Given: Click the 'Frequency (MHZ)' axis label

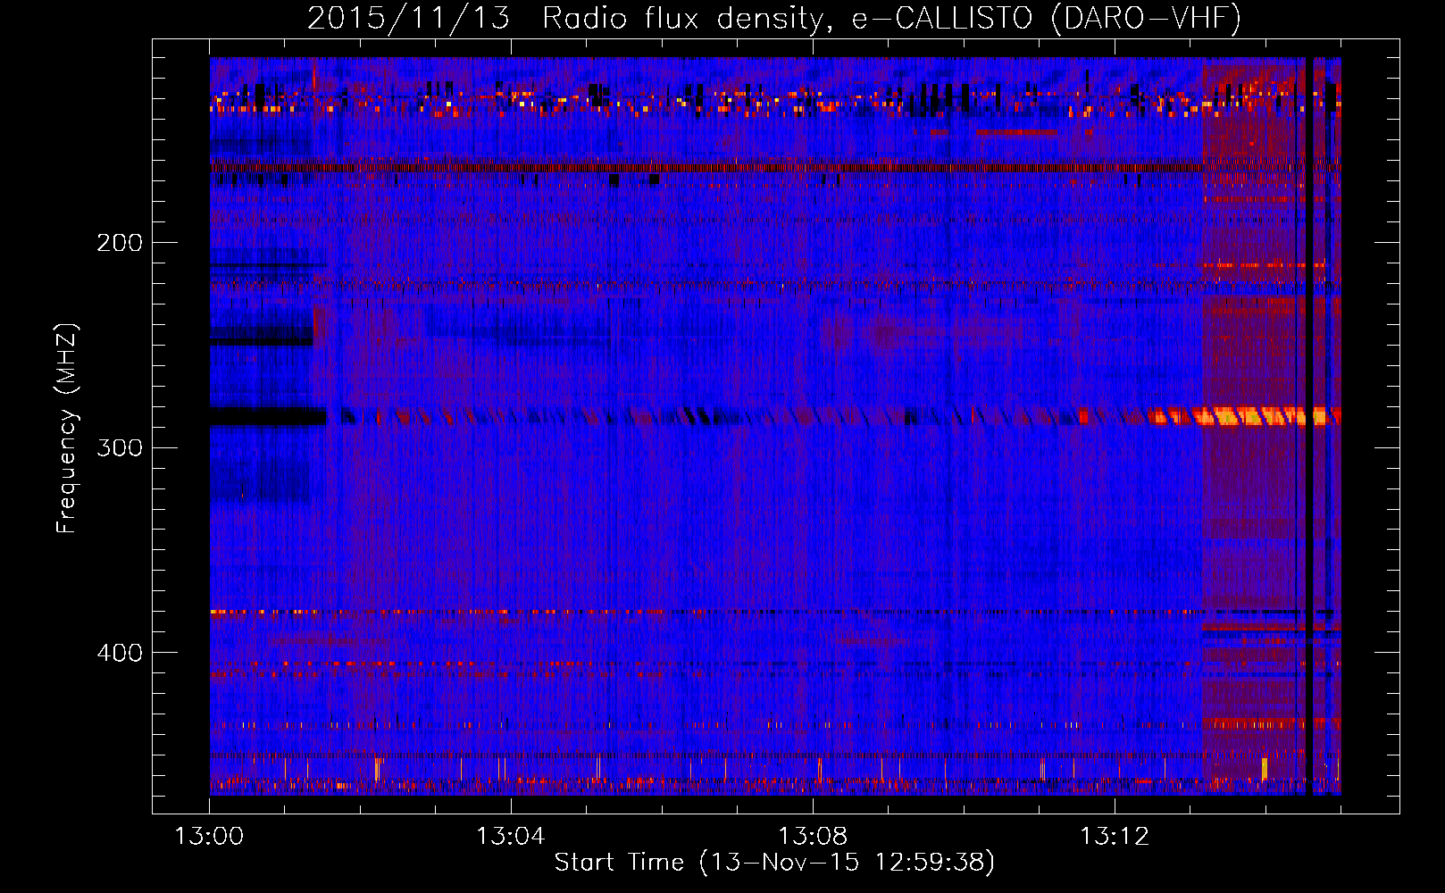Looking at the screenshot, I should tap(67, 429).
